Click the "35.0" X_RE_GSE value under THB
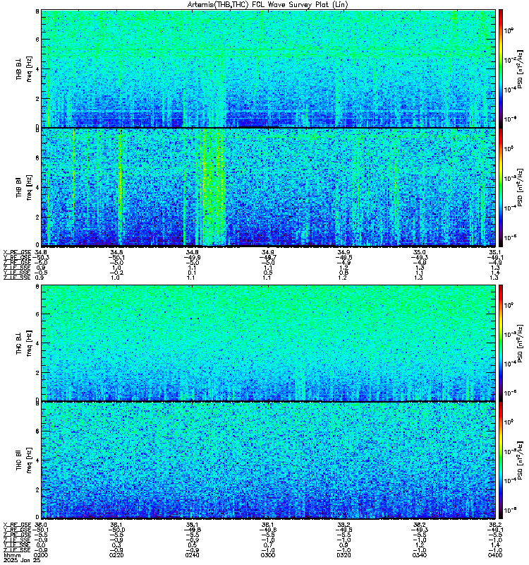529x565 pixels. point(420,252)
